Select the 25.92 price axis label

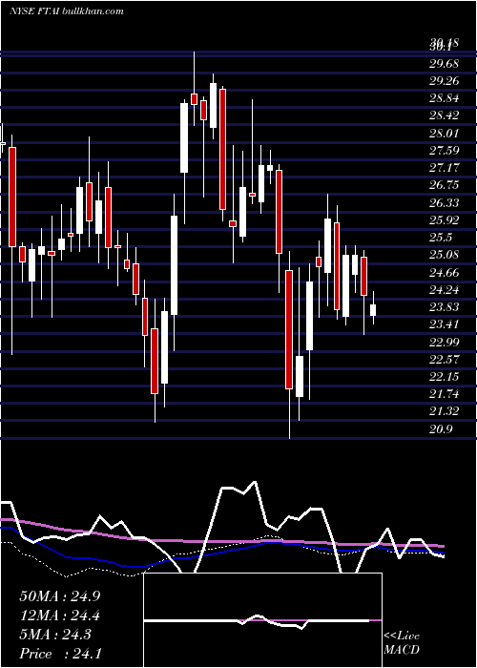click(x=445, y=220)
